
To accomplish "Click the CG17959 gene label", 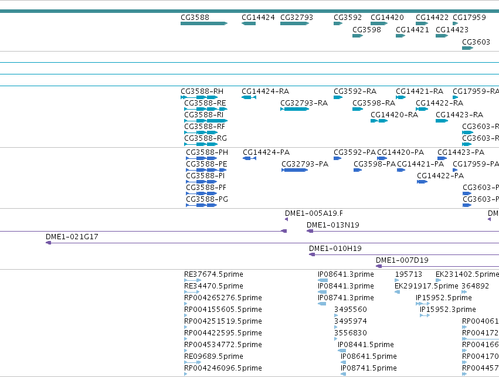I will (469, 18).
